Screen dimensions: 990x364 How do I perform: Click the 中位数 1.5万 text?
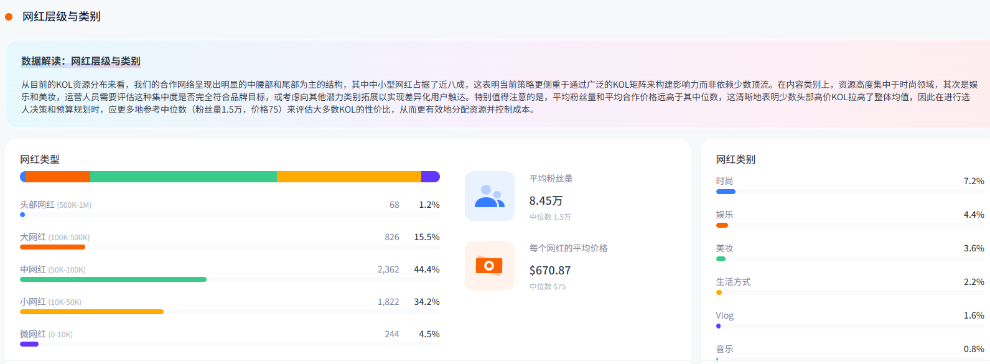click(x=550, y=217)
